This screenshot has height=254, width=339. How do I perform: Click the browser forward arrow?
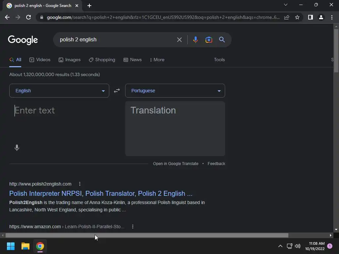click(18, 17)
